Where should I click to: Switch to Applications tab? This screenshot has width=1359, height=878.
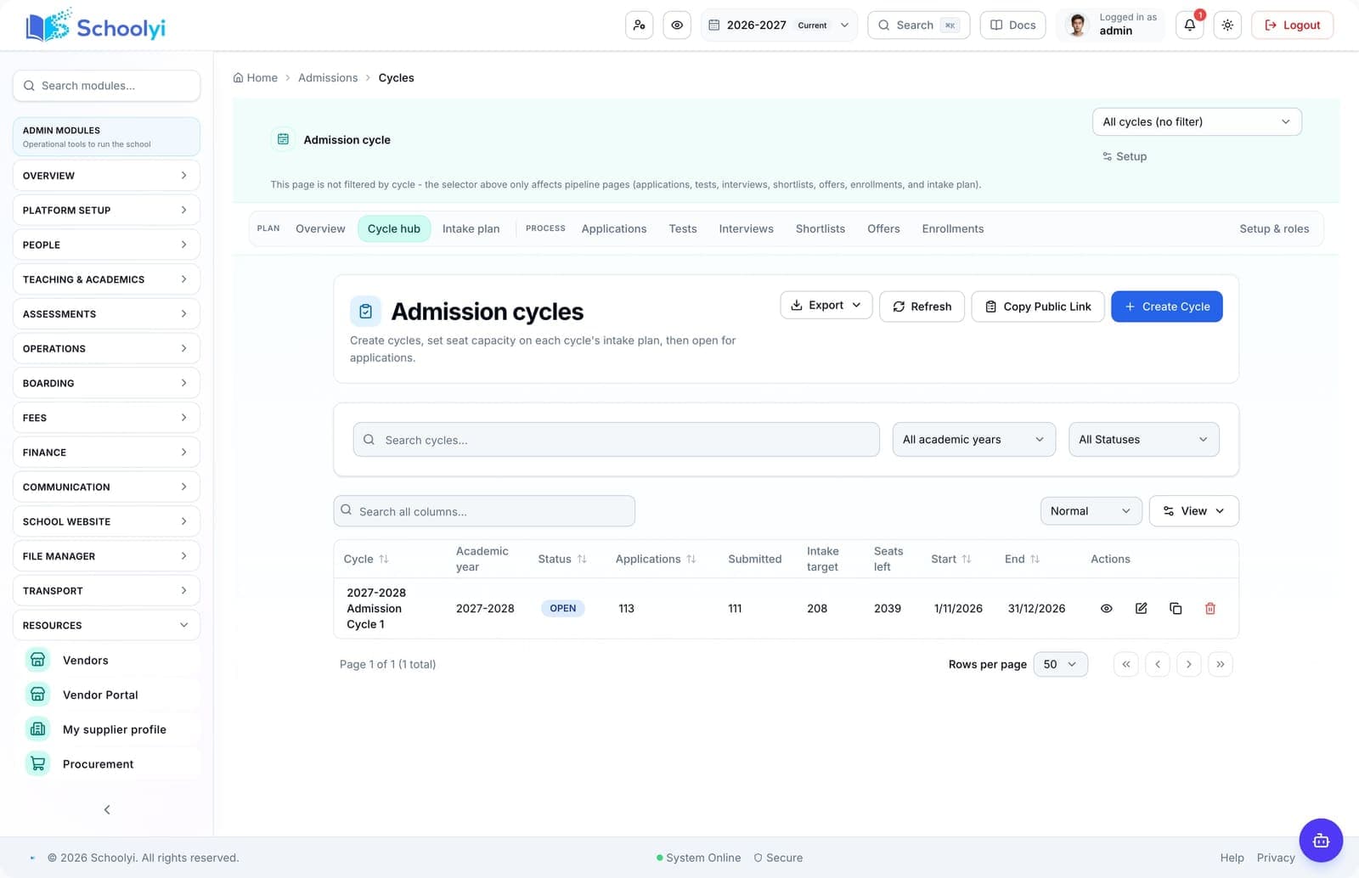pyautogui.click(x=613, y=228)
